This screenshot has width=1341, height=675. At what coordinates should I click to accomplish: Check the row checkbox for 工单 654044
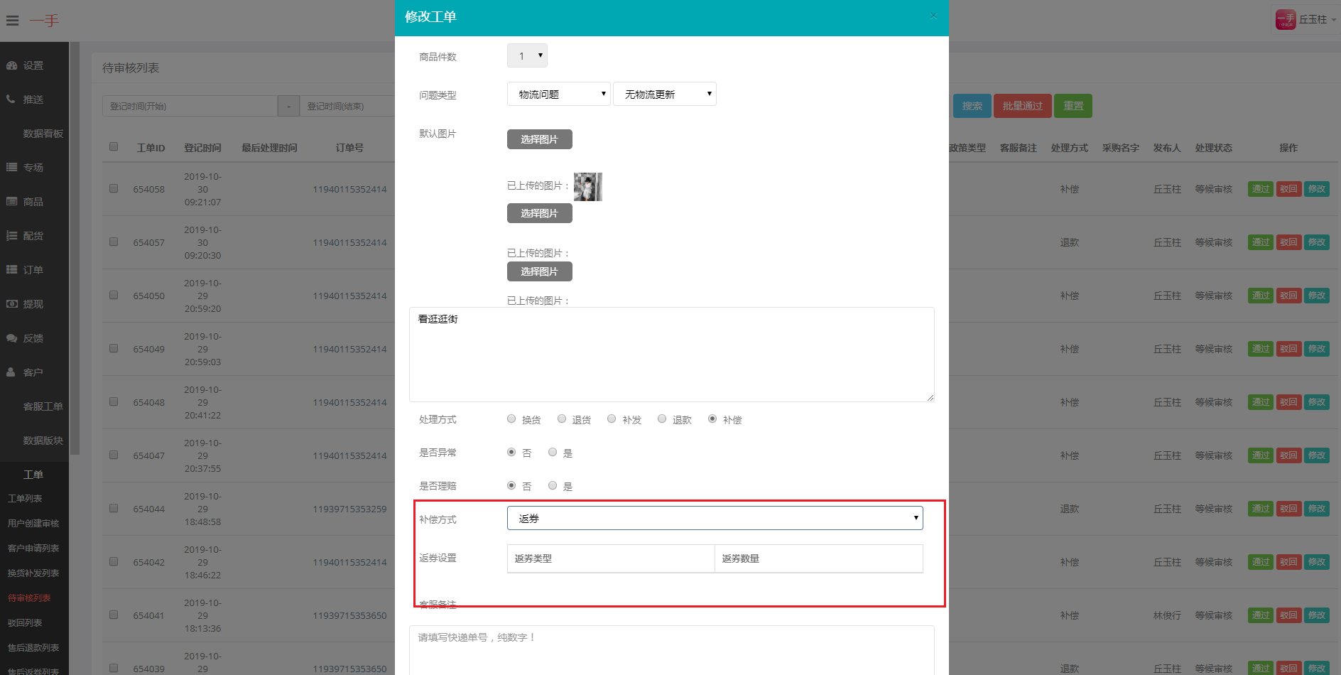pyautogui.click(x=114, y=509)
